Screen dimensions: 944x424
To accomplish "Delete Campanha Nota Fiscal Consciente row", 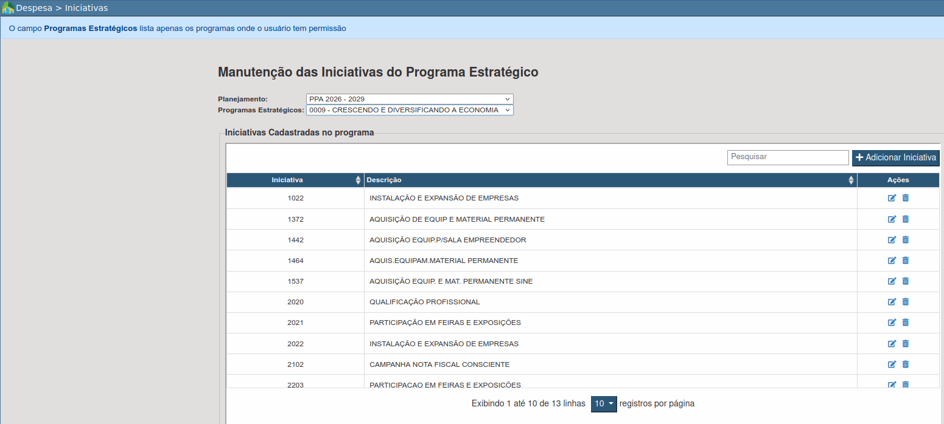I will [905, 364].
